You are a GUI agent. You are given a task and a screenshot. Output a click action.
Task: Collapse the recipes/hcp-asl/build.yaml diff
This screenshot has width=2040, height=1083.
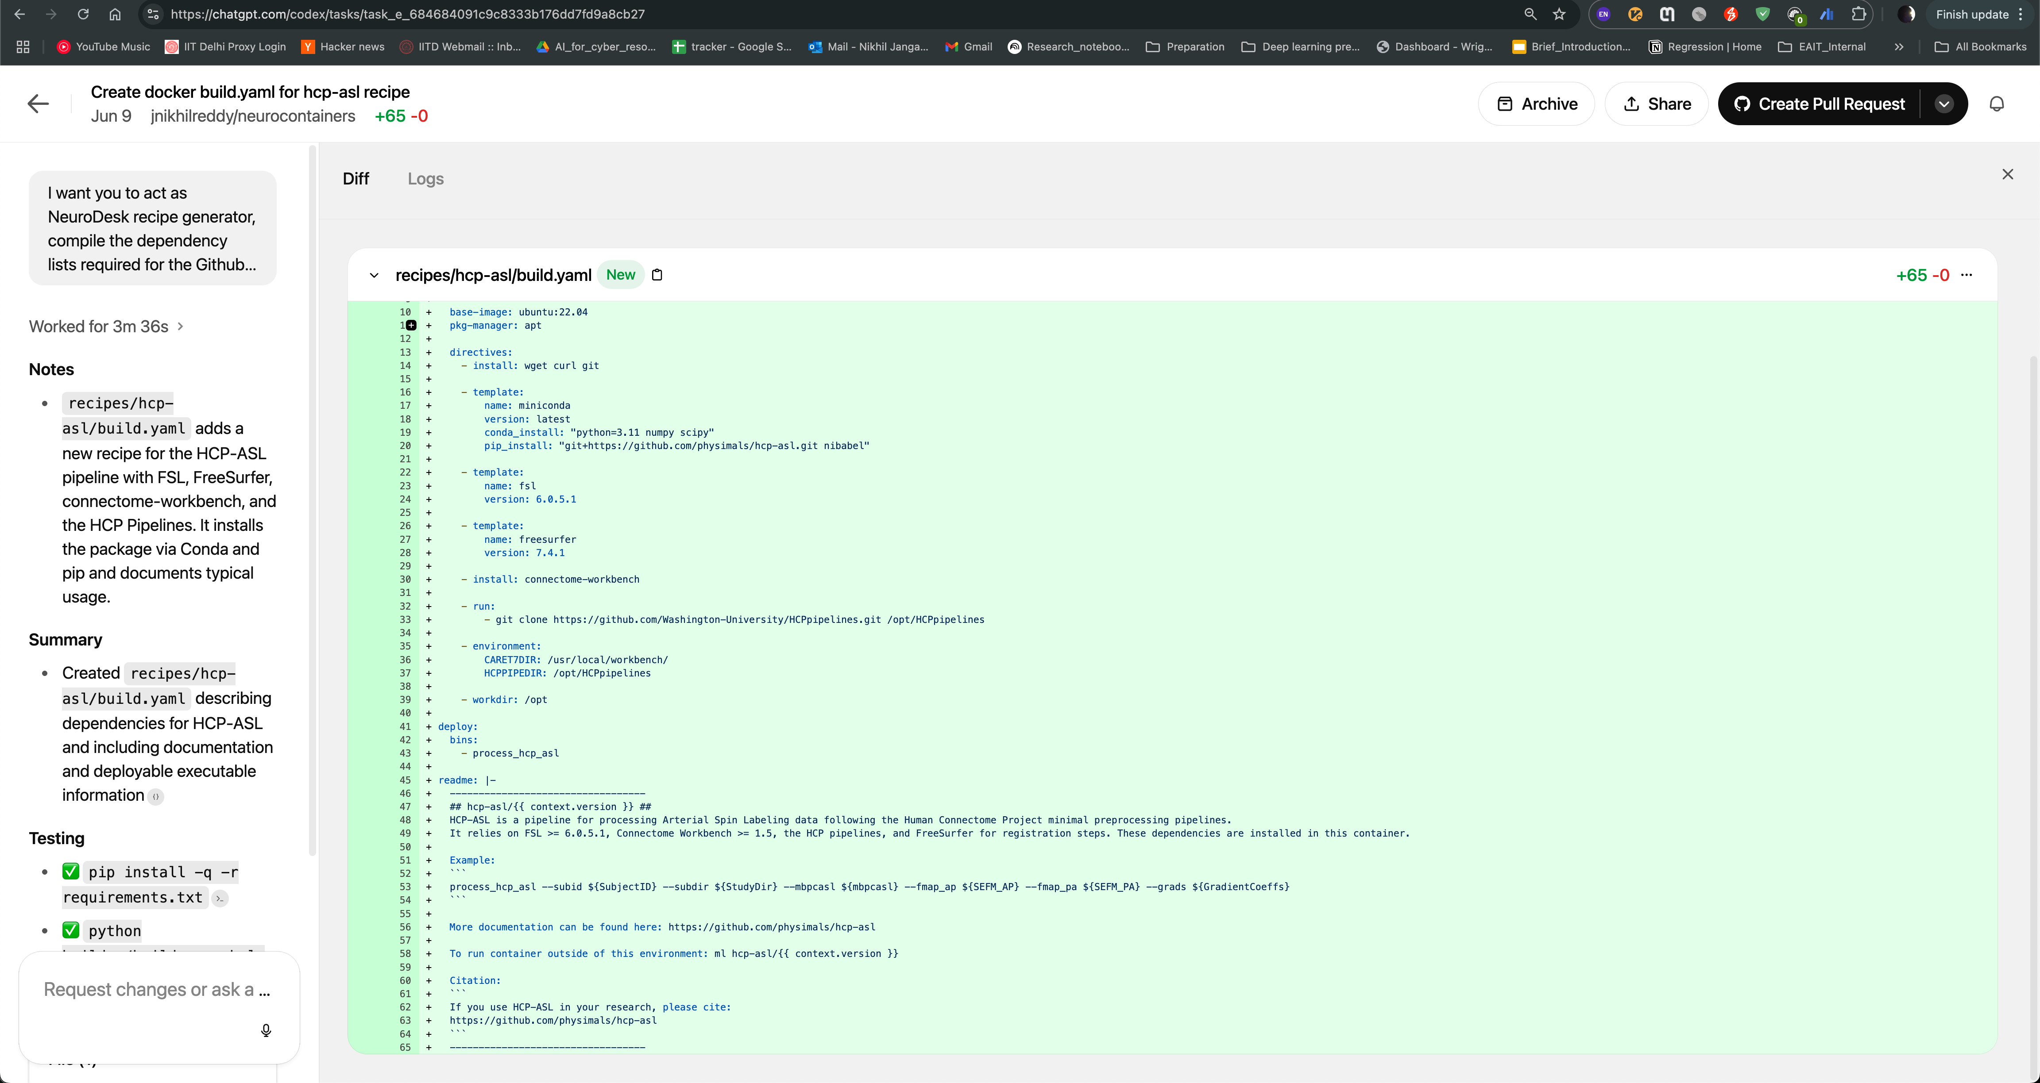coord(374,275)
